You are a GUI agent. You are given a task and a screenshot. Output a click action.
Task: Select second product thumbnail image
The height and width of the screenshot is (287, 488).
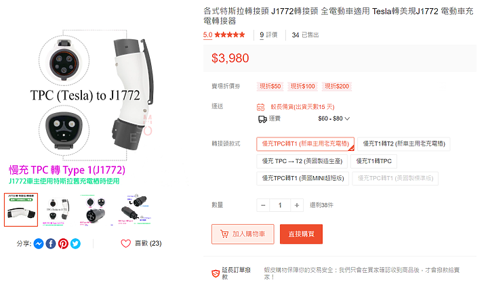click(57, 210)
